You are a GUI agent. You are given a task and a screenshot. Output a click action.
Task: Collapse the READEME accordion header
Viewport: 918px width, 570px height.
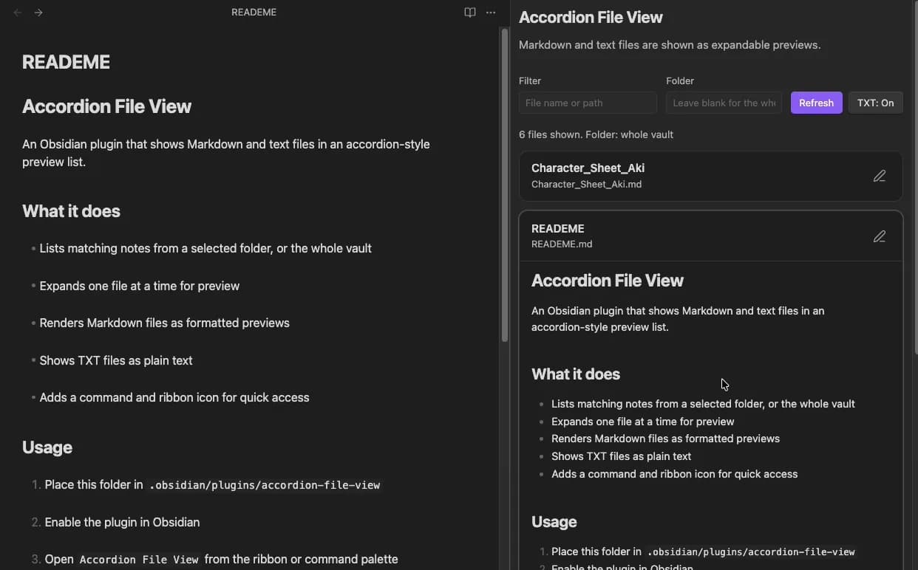point(710,236)
